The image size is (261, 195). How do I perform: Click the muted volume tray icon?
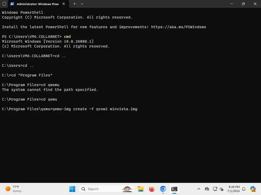click(221, 189)
